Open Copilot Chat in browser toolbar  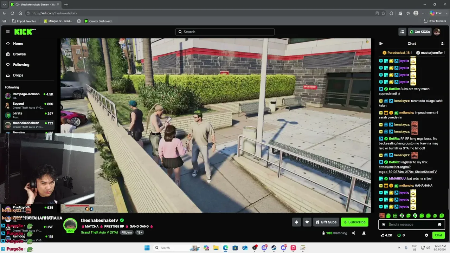tap(435, 13)
